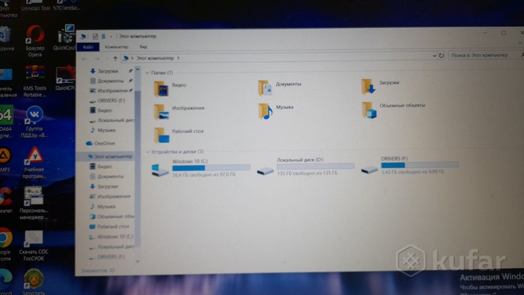The height and width of the screenshot is (295, 524).
Task: Open the Группа ПДД.by VK shortcut
Action: click(x=34, y=122)
